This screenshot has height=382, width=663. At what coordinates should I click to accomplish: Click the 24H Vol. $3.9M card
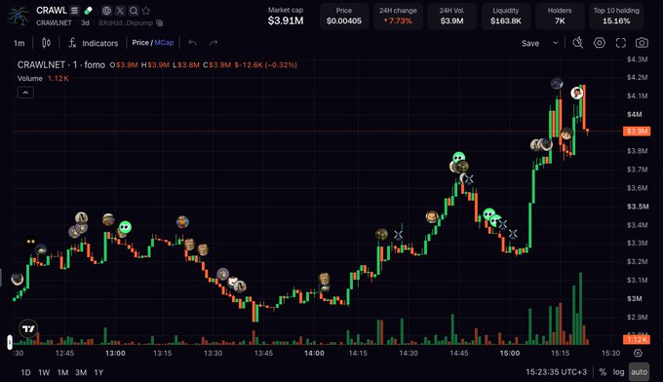(451, 16)
